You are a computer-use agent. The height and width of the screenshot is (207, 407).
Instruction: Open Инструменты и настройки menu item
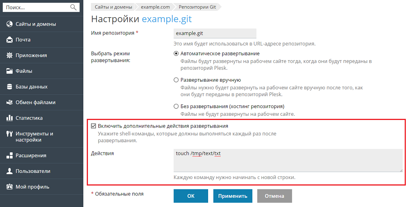[x=34, y=137]
